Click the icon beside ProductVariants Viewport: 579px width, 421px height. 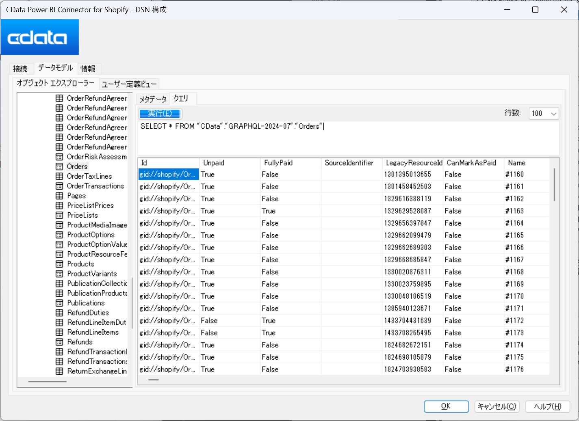point(59,274)
